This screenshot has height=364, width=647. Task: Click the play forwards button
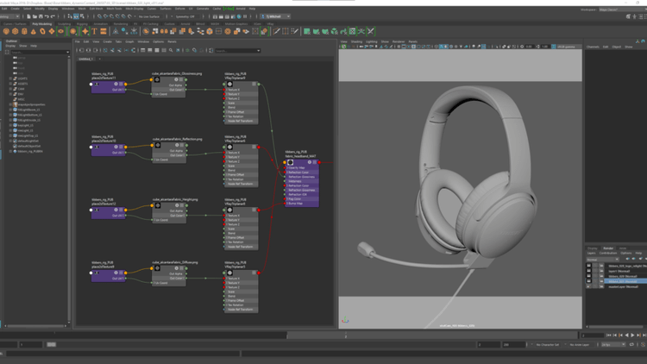632,336
